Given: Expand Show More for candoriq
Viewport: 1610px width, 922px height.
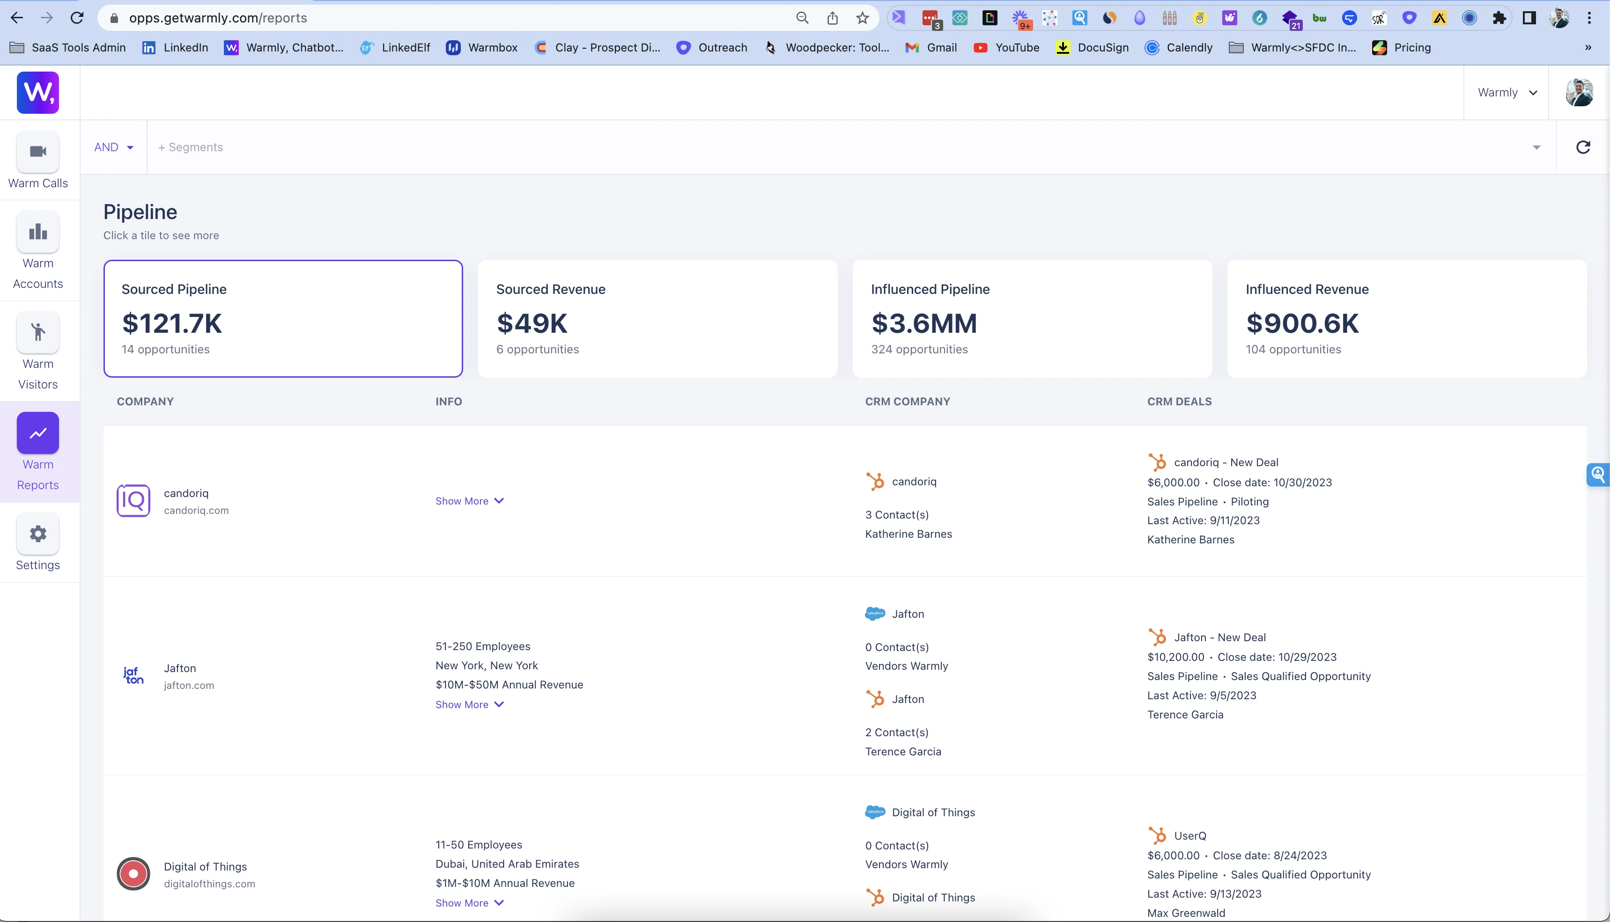Looking at the screenshot, I should [x=470, y=501].
